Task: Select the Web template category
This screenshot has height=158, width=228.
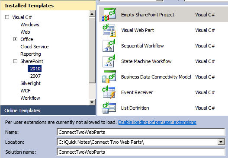Action: pos(25,32)
